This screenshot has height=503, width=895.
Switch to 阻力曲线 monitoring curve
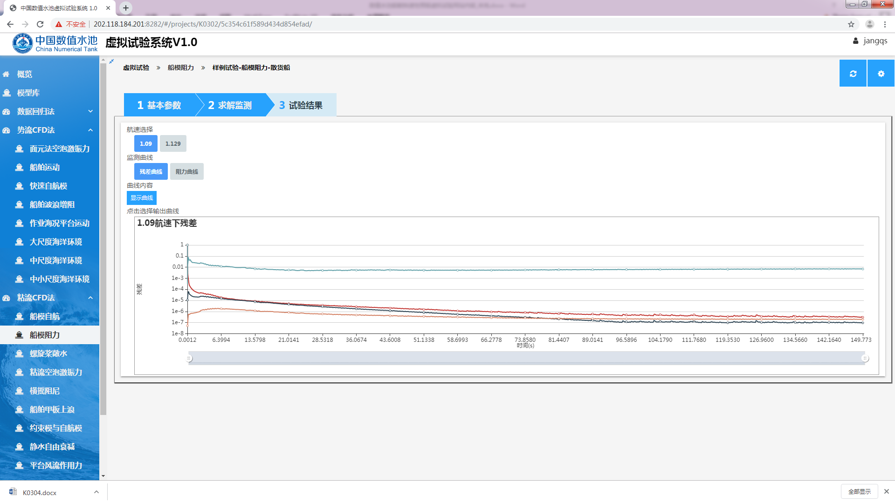[x=186, y=171]
